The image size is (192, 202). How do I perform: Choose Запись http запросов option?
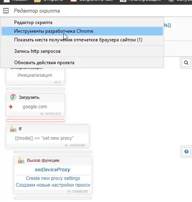(x=82, y=51)
